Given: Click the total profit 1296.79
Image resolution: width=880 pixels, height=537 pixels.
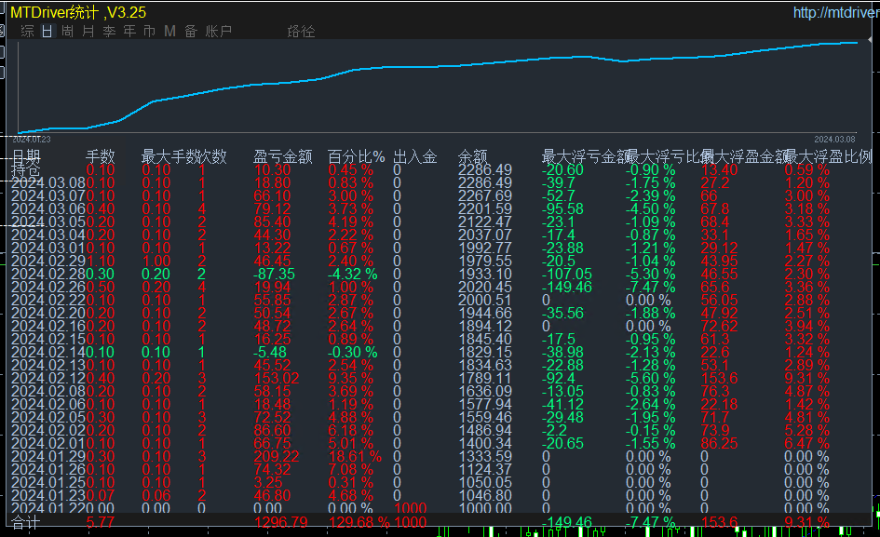Looking at the screenshot, I should [280, 522].
